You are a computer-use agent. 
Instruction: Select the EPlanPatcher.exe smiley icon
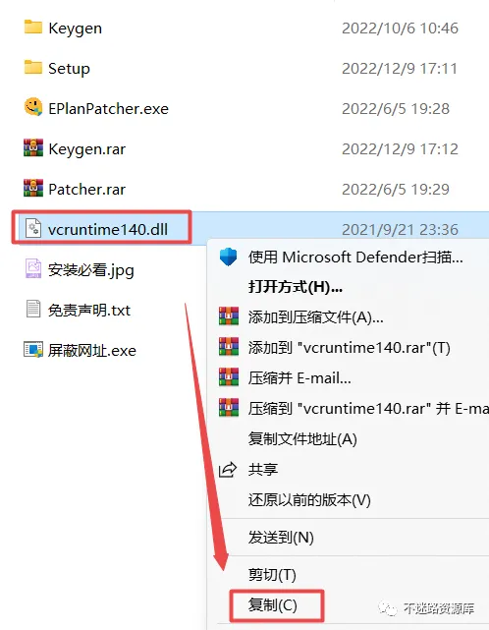pyautogui.click(x=33, y=107)
